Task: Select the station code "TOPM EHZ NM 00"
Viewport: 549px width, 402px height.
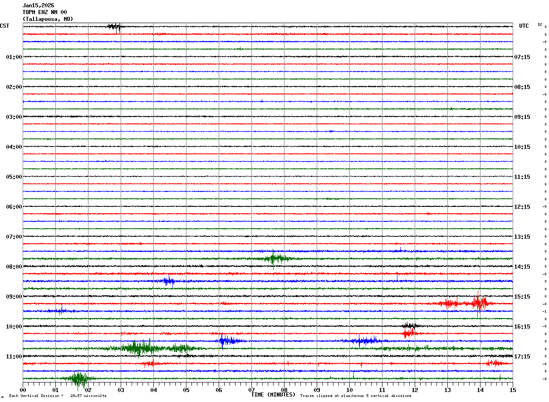Action: pos(44,12)
